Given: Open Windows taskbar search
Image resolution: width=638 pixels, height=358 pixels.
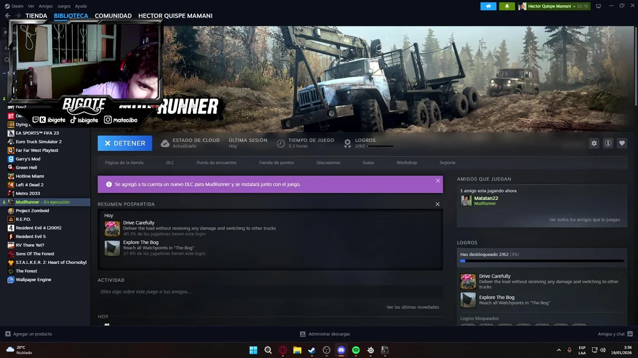Looking at the screenshot, I should (268, 350).
